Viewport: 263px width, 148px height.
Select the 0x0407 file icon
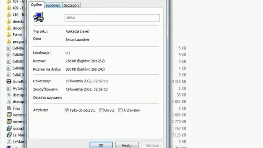[9, 62]
